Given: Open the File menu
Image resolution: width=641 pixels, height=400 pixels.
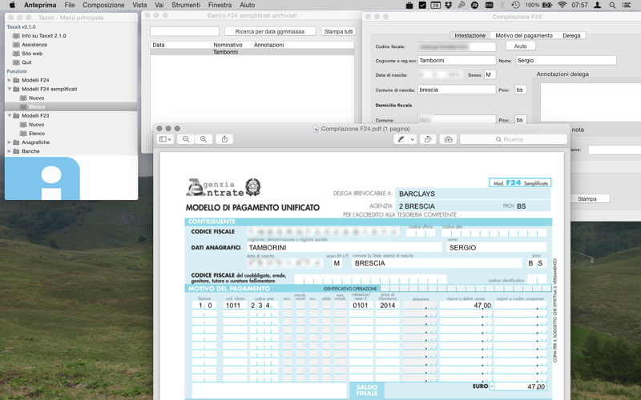Looking at the screenshot, I should (70, 5).
